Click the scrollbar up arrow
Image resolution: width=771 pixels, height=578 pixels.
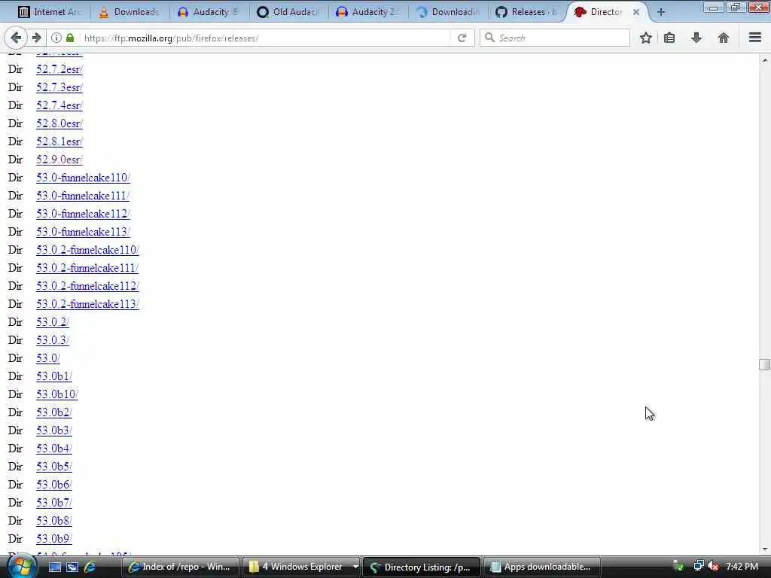(764, 60)
